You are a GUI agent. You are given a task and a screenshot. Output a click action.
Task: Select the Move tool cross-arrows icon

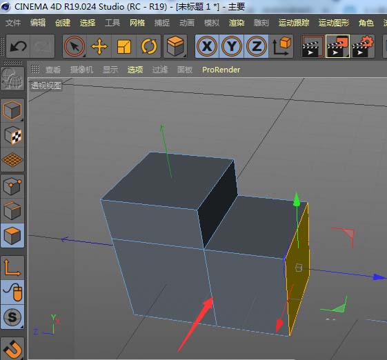[x=99, y=46]
